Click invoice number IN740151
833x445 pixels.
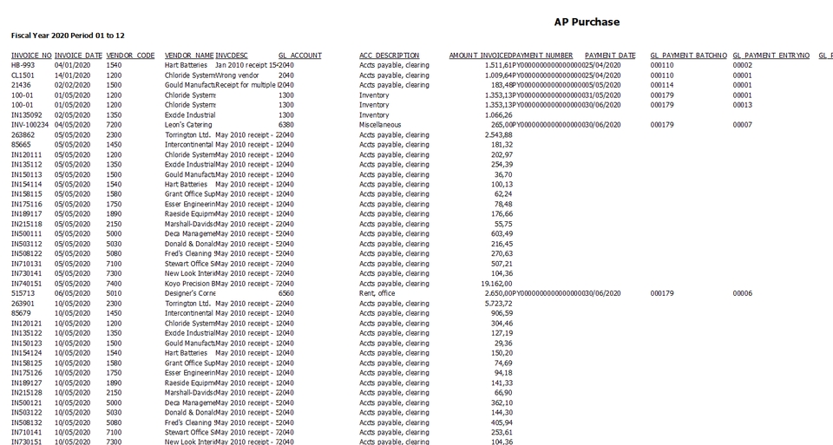coord(27,284)
